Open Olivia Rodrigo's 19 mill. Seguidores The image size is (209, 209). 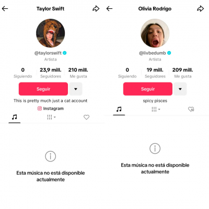[x=155, y=73]
